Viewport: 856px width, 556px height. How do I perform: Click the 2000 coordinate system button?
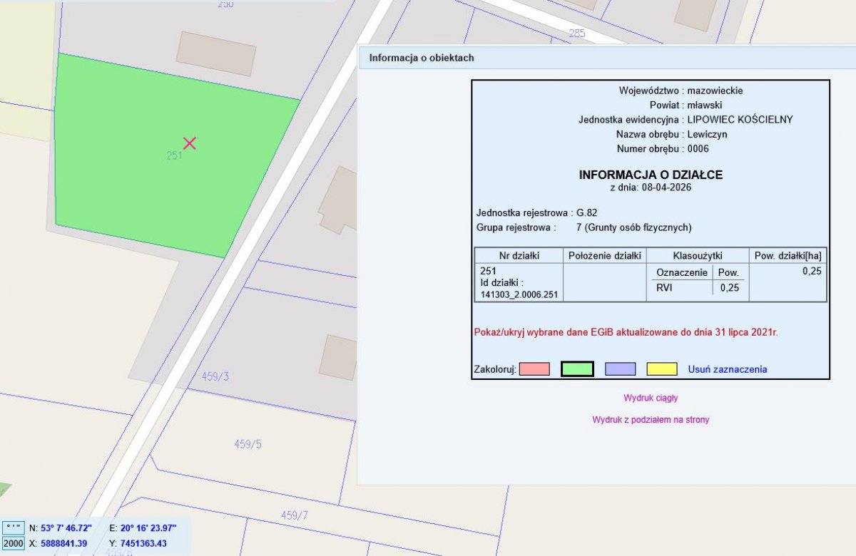tap(13, 543)
